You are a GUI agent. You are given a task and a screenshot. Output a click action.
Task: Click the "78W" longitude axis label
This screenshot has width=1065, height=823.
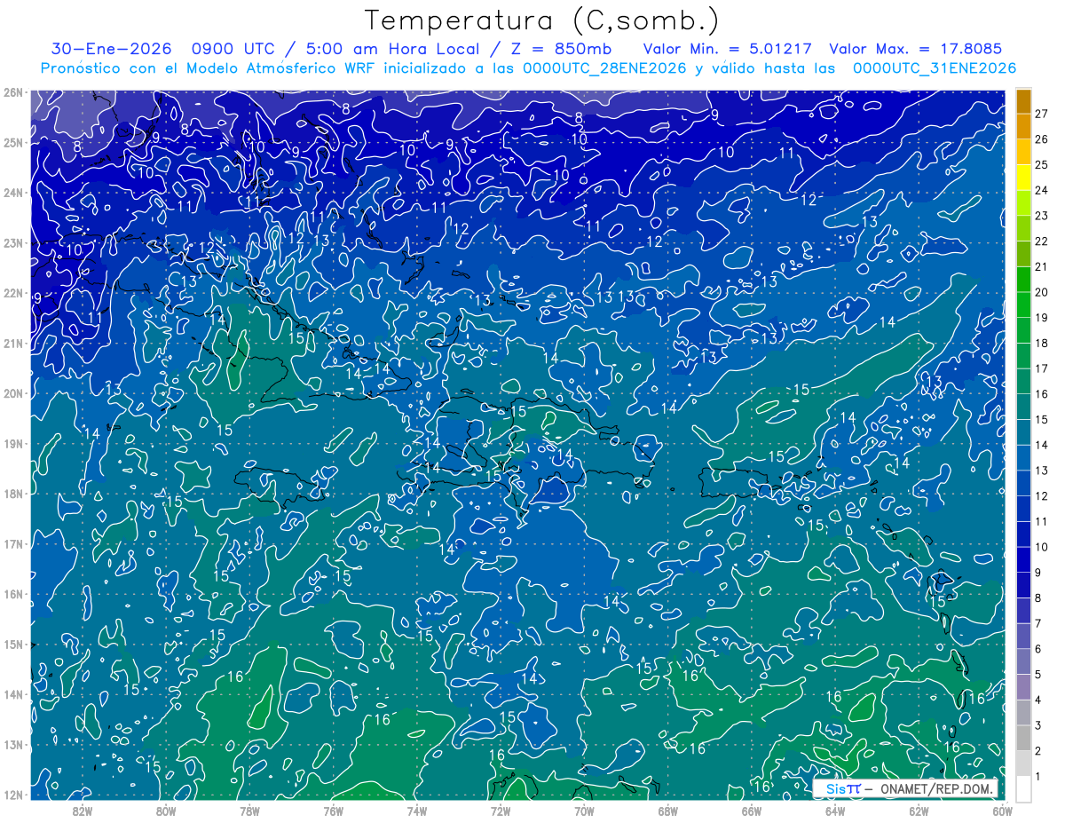click(x=249, y=810)
